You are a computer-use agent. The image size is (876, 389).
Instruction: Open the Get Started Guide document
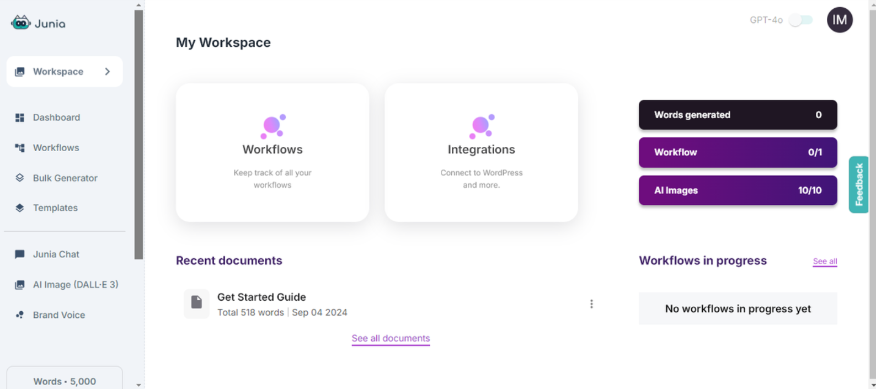(x=261, y=297)
